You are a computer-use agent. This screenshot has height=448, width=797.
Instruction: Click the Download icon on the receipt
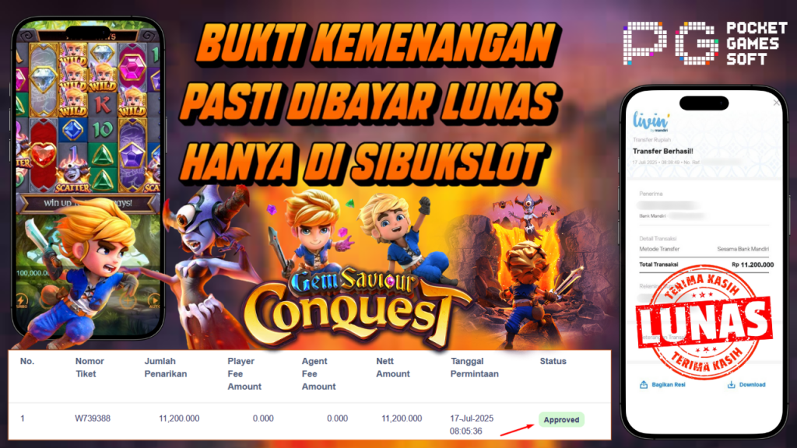[731, 384]
